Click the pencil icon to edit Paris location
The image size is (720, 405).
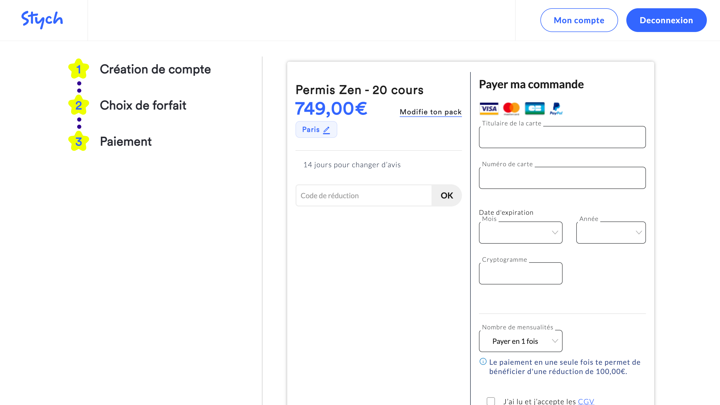[326, 129]
